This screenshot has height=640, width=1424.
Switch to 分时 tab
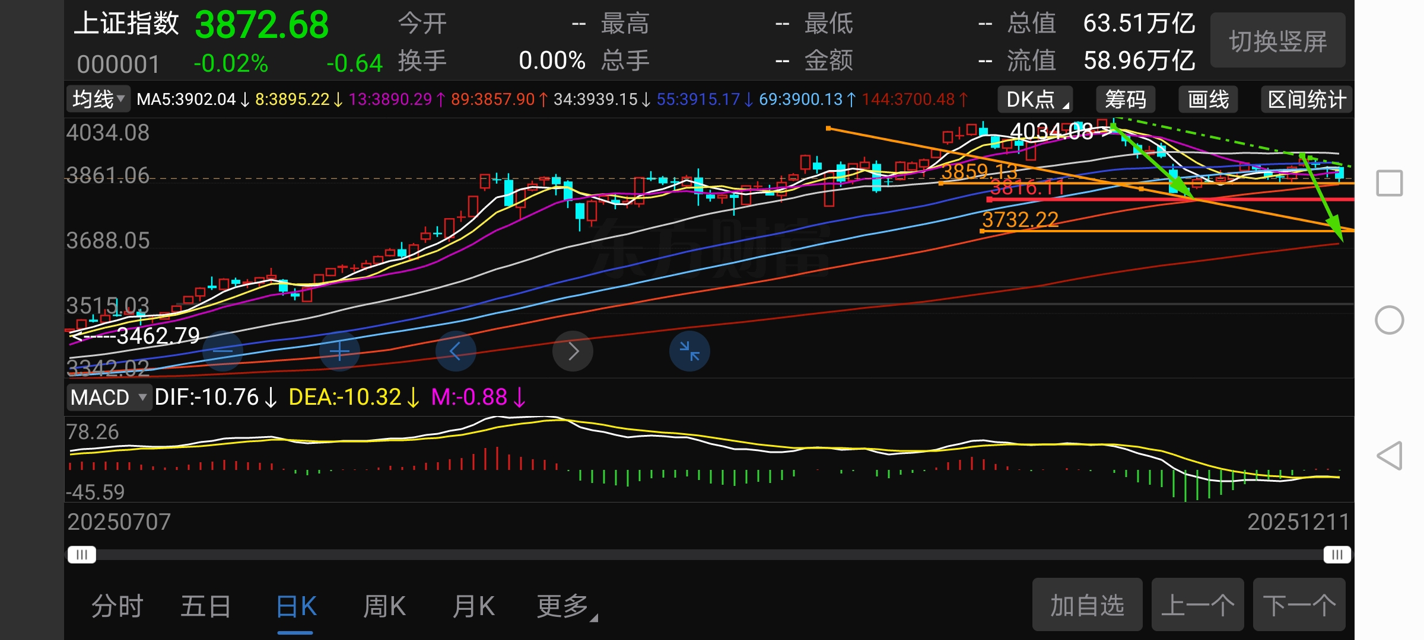click(117, 606)
